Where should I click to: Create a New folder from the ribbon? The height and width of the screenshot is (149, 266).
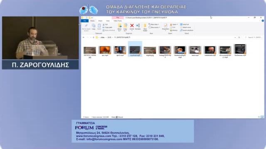tap(145, 28)
